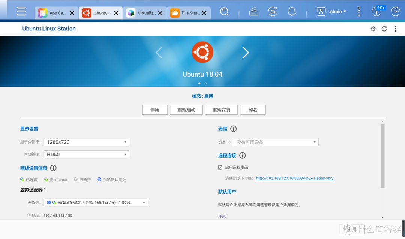This screenshot has width=405, height=239.
Task: Click the App Center tab icon
Action: pyautogui.click(x=43, y=13)
